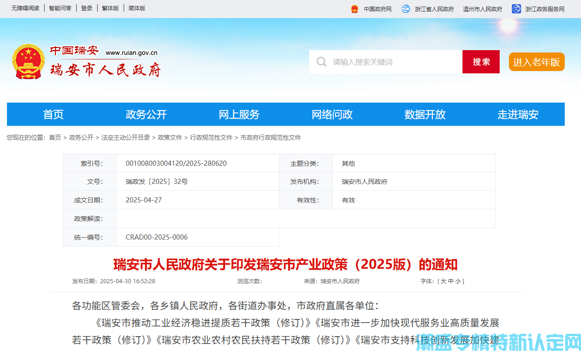Viewport: 581px width, 351px height.
Task: Click unified code CRAD00-2025-0006
Action: tap(157, 237)
